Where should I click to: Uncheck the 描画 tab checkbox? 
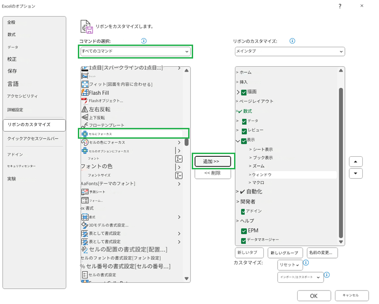coord(244,92)
